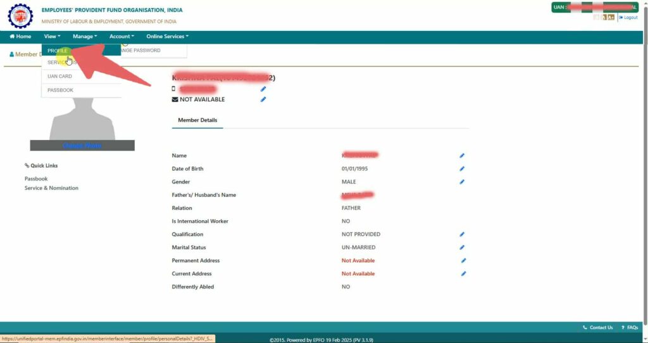Expand Online Services dropdown
The width and height of the screenshot is (648, 343).
coord(167,36)
